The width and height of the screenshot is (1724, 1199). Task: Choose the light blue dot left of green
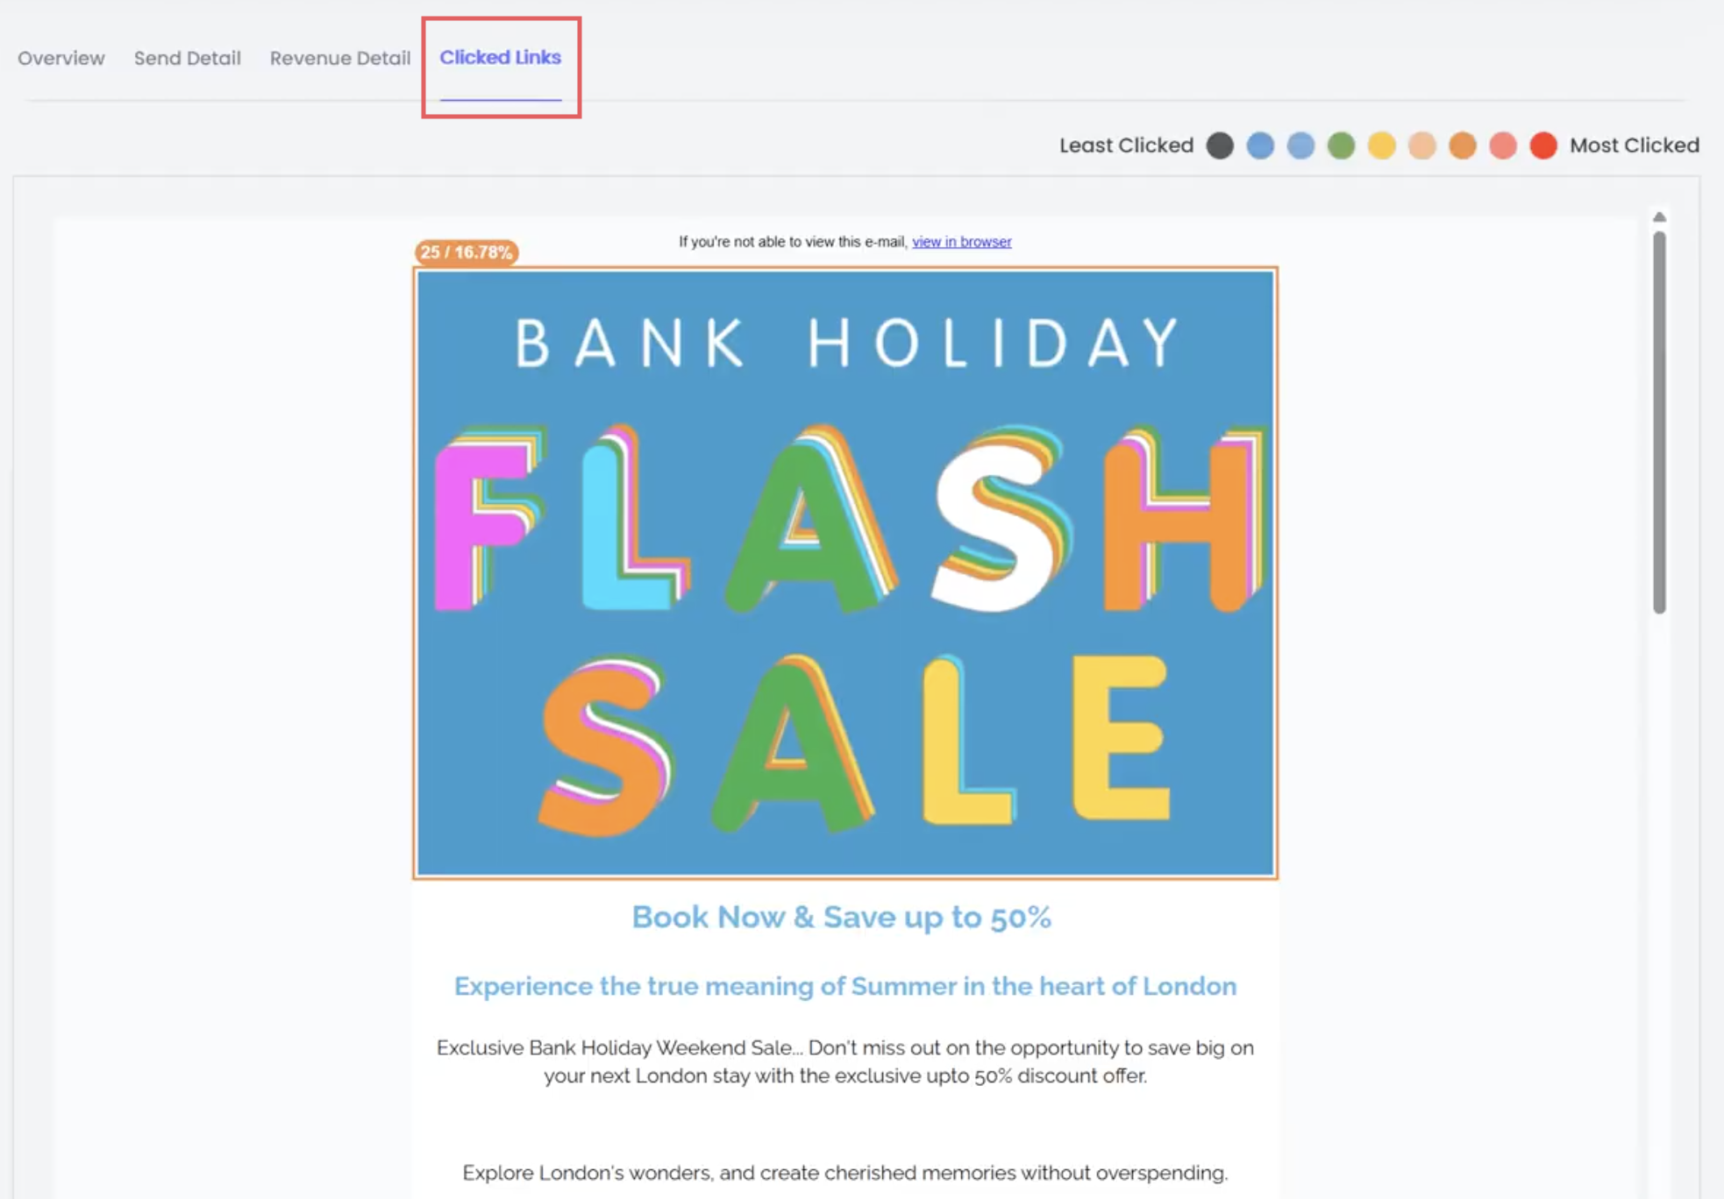1300,145
